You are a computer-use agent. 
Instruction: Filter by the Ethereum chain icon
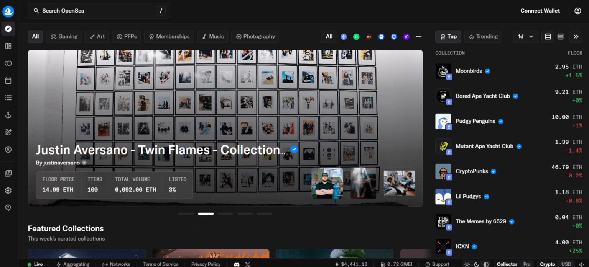coord(344,37)
